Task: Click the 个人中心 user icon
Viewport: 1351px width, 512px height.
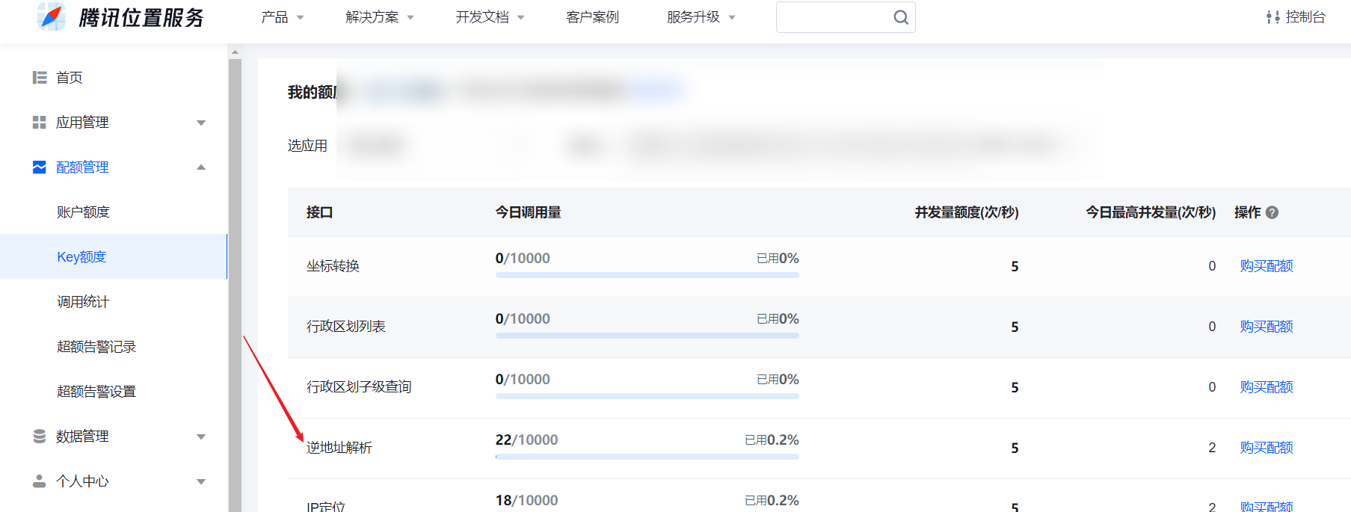Action: coord(40,481)
